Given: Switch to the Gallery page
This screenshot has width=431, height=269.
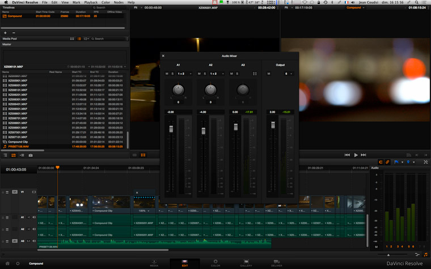Looking at the screenshot, I should 246,263.
